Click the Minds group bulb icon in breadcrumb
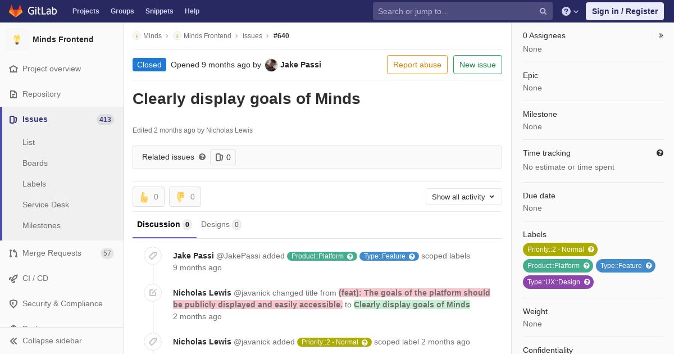 coord(136,35)
